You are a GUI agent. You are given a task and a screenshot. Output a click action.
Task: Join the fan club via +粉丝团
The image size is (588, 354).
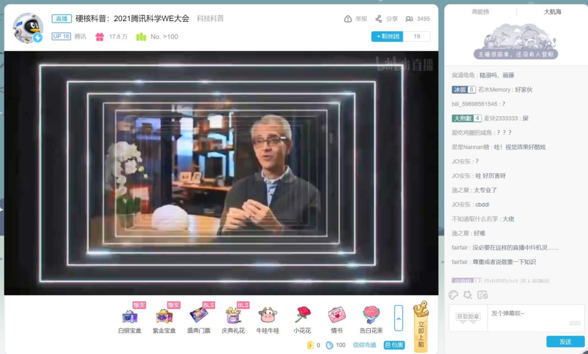(x=387, y=36)
